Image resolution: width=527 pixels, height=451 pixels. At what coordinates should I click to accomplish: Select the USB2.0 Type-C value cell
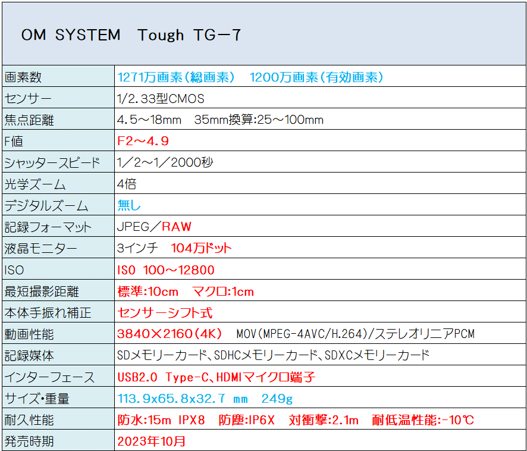tap(320, 376)
